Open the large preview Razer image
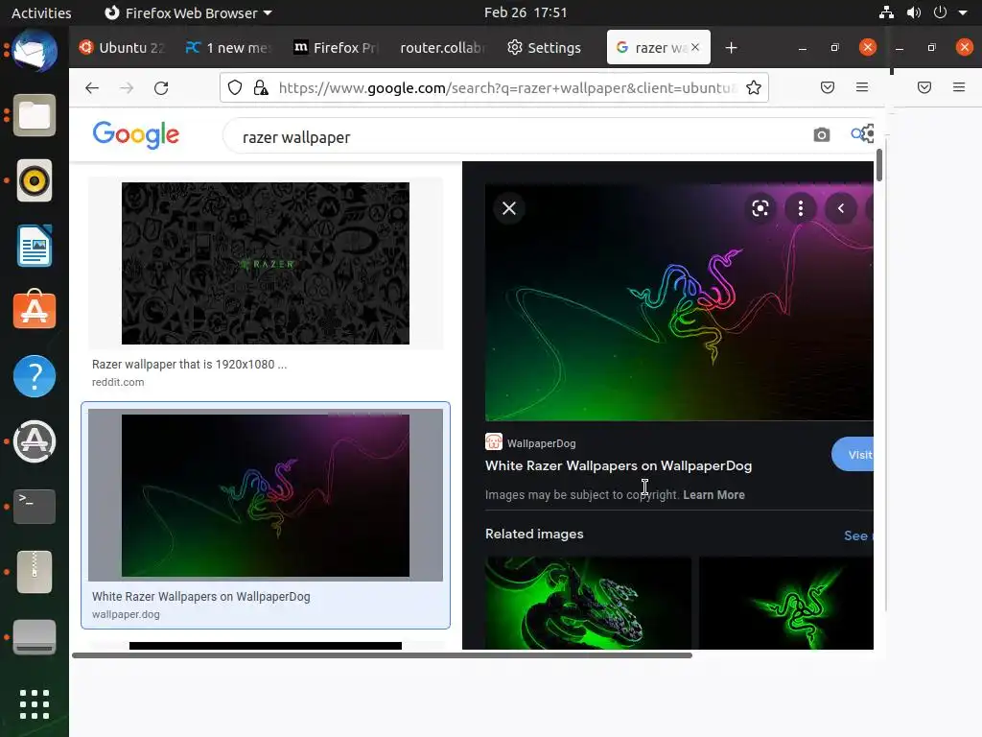The height and width of the screenshot is (737, 982). [x=679, y=301]
